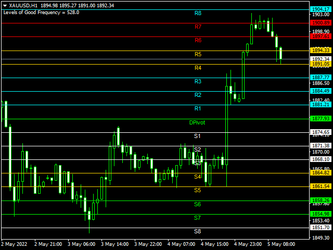Click the yellow 1891.05 price tag
The width and height of the screenshot is (333, 250).
point(321,64)
